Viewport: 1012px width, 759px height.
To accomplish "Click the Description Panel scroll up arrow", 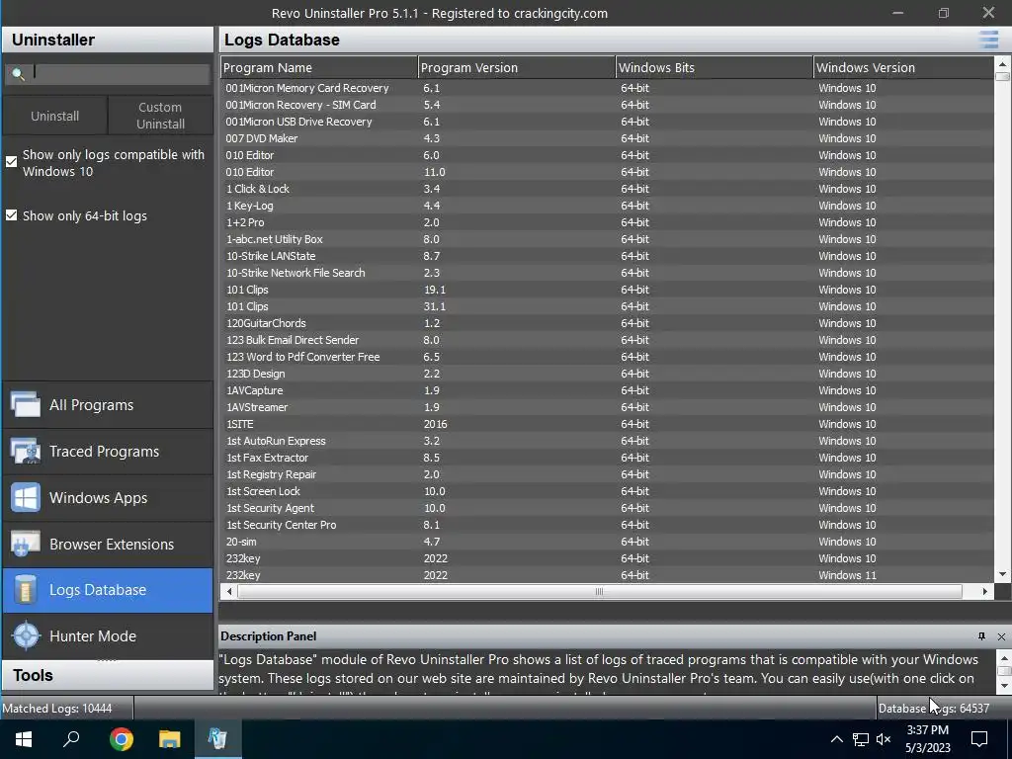I will (x=1004, y=658).
